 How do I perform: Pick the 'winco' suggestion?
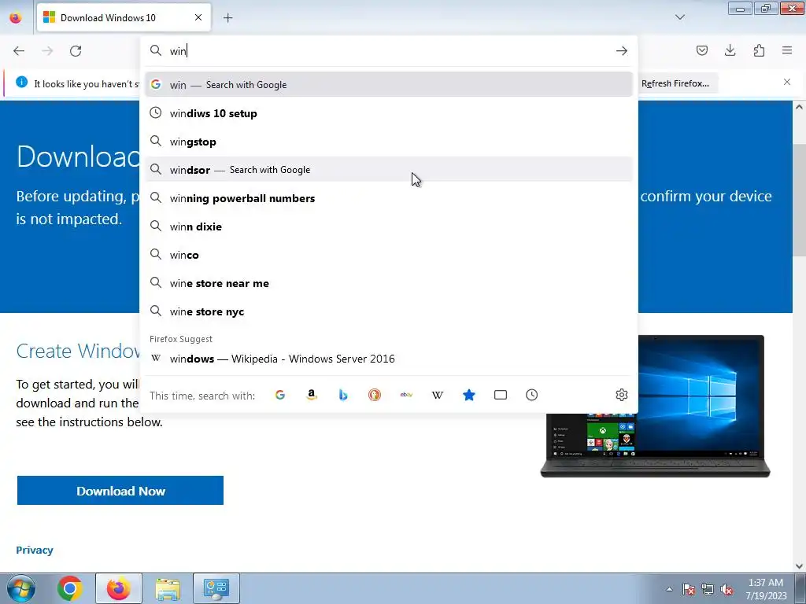tap(389, 255)
